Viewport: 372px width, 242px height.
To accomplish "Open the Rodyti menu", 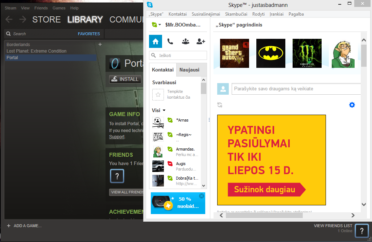I will pos(259,14).
